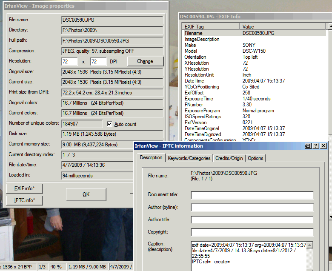This screenshot has width=332, height=271.
Task: Open the EXIF info button
Action: (25, 188)
